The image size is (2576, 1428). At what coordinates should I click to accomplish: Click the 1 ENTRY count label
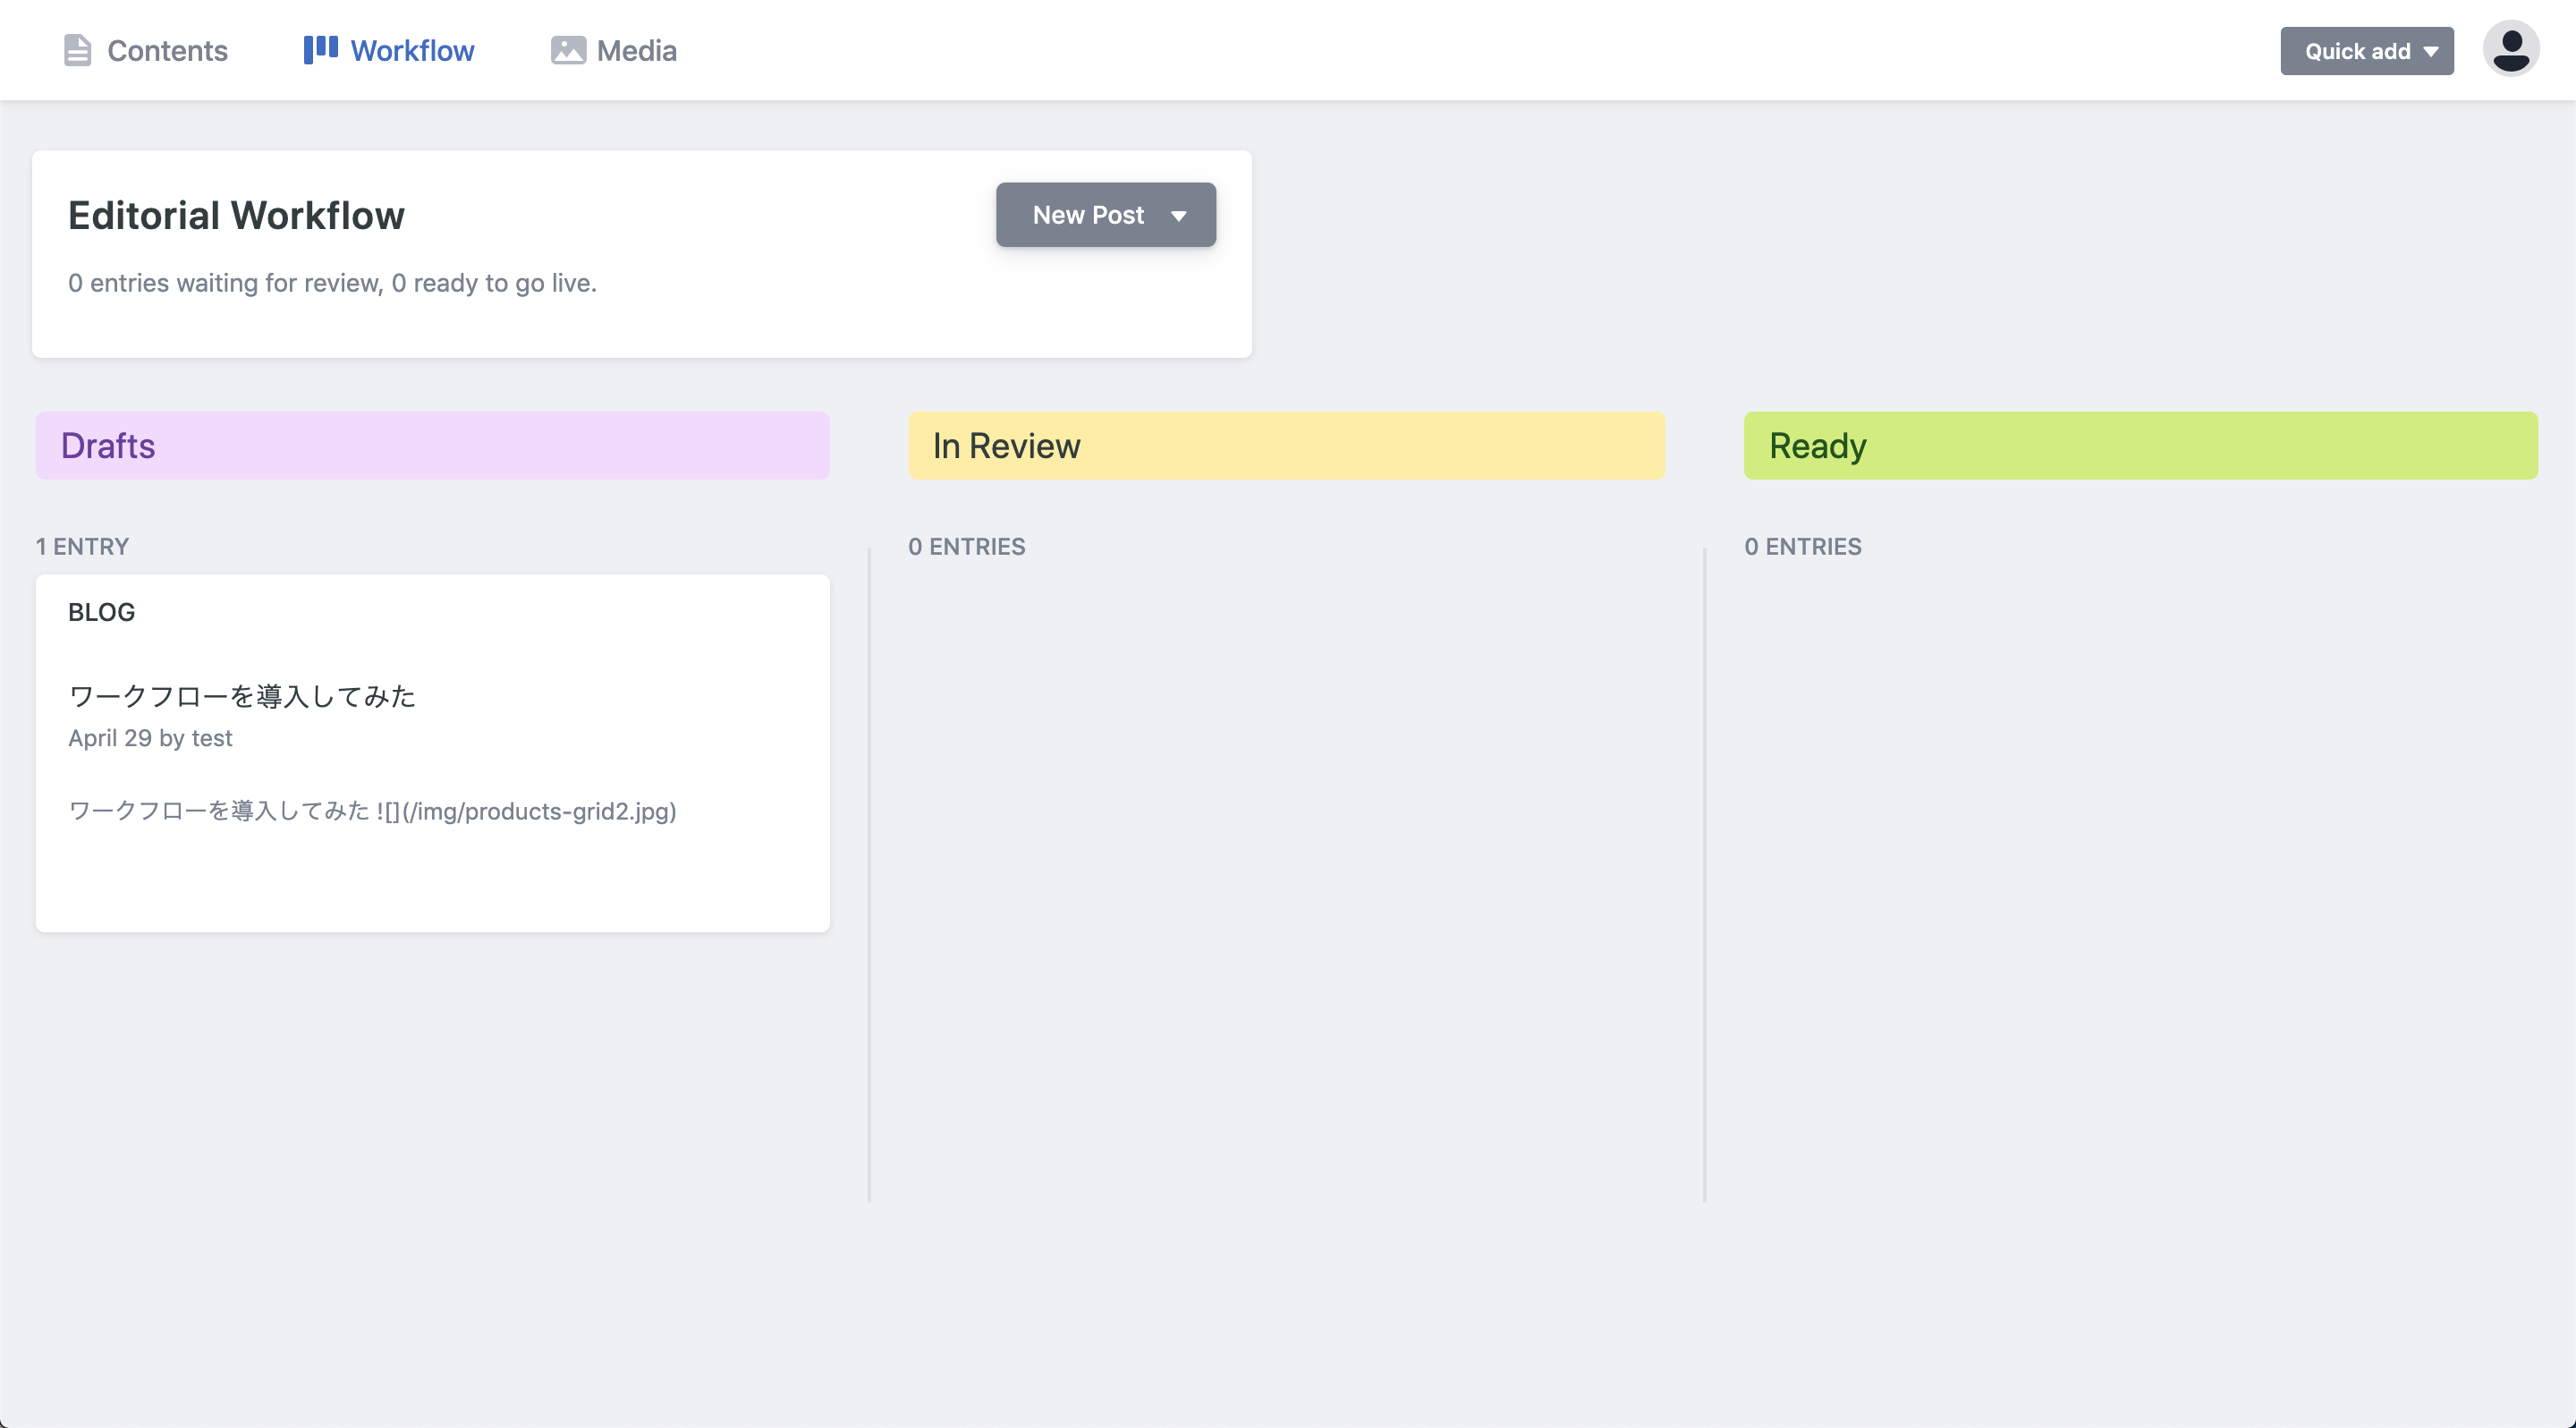82,546
